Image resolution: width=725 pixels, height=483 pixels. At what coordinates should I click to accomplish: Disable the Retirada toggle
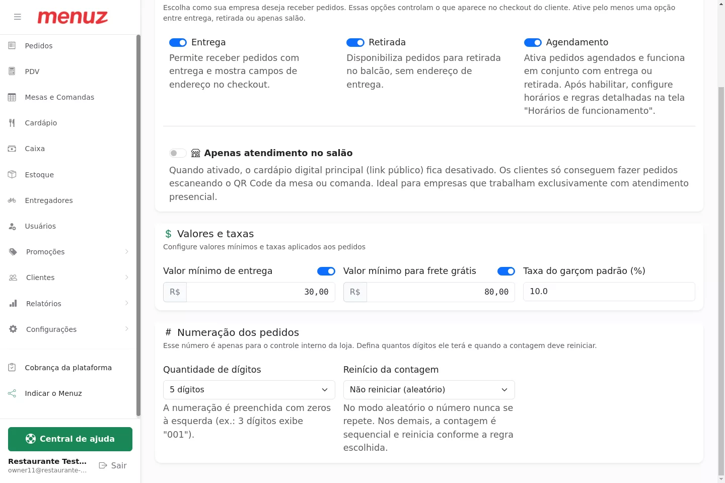(x=355, y=43)
